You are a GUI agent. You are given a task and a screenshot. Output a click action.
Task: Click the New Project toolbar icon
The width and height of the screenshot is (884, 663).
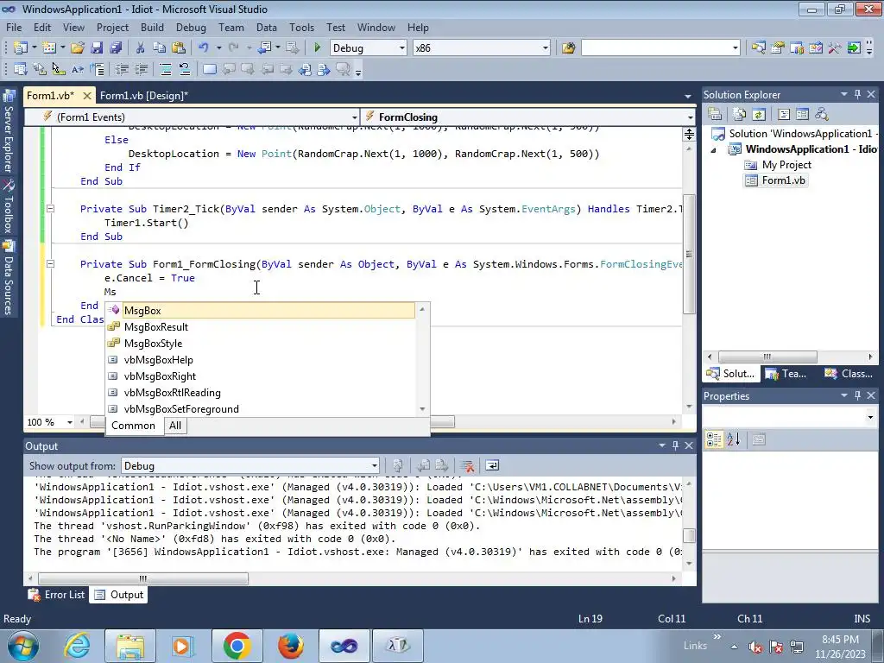coord(21,48)
